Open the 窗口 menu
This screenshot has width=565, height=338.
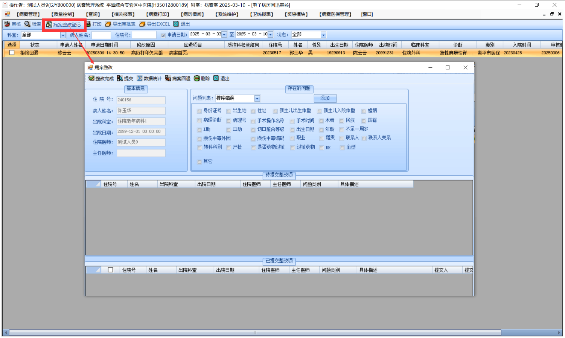pyautogui.click(x=367, y=14)
